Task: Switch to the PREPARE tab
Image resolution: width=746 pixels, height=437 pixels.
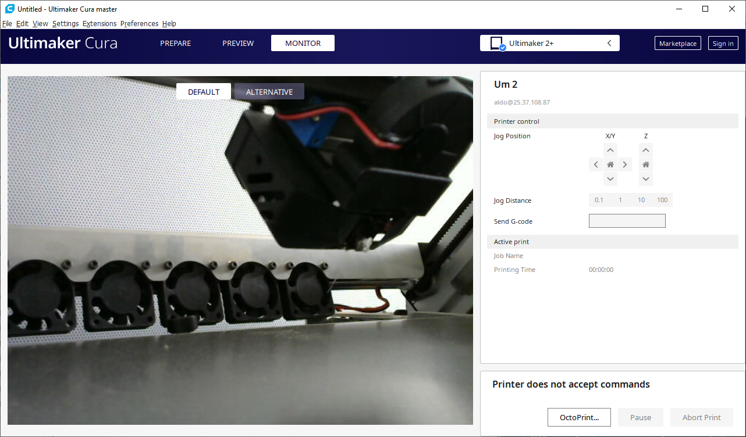Action: 175,42
